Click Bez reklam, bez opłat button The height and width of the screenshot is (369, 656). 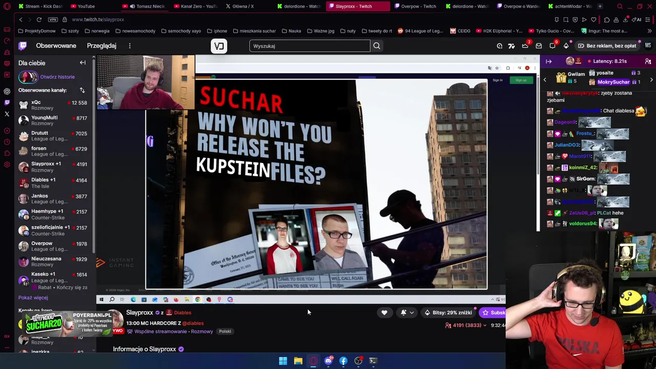pyautogui.click(x=607, y=46)
